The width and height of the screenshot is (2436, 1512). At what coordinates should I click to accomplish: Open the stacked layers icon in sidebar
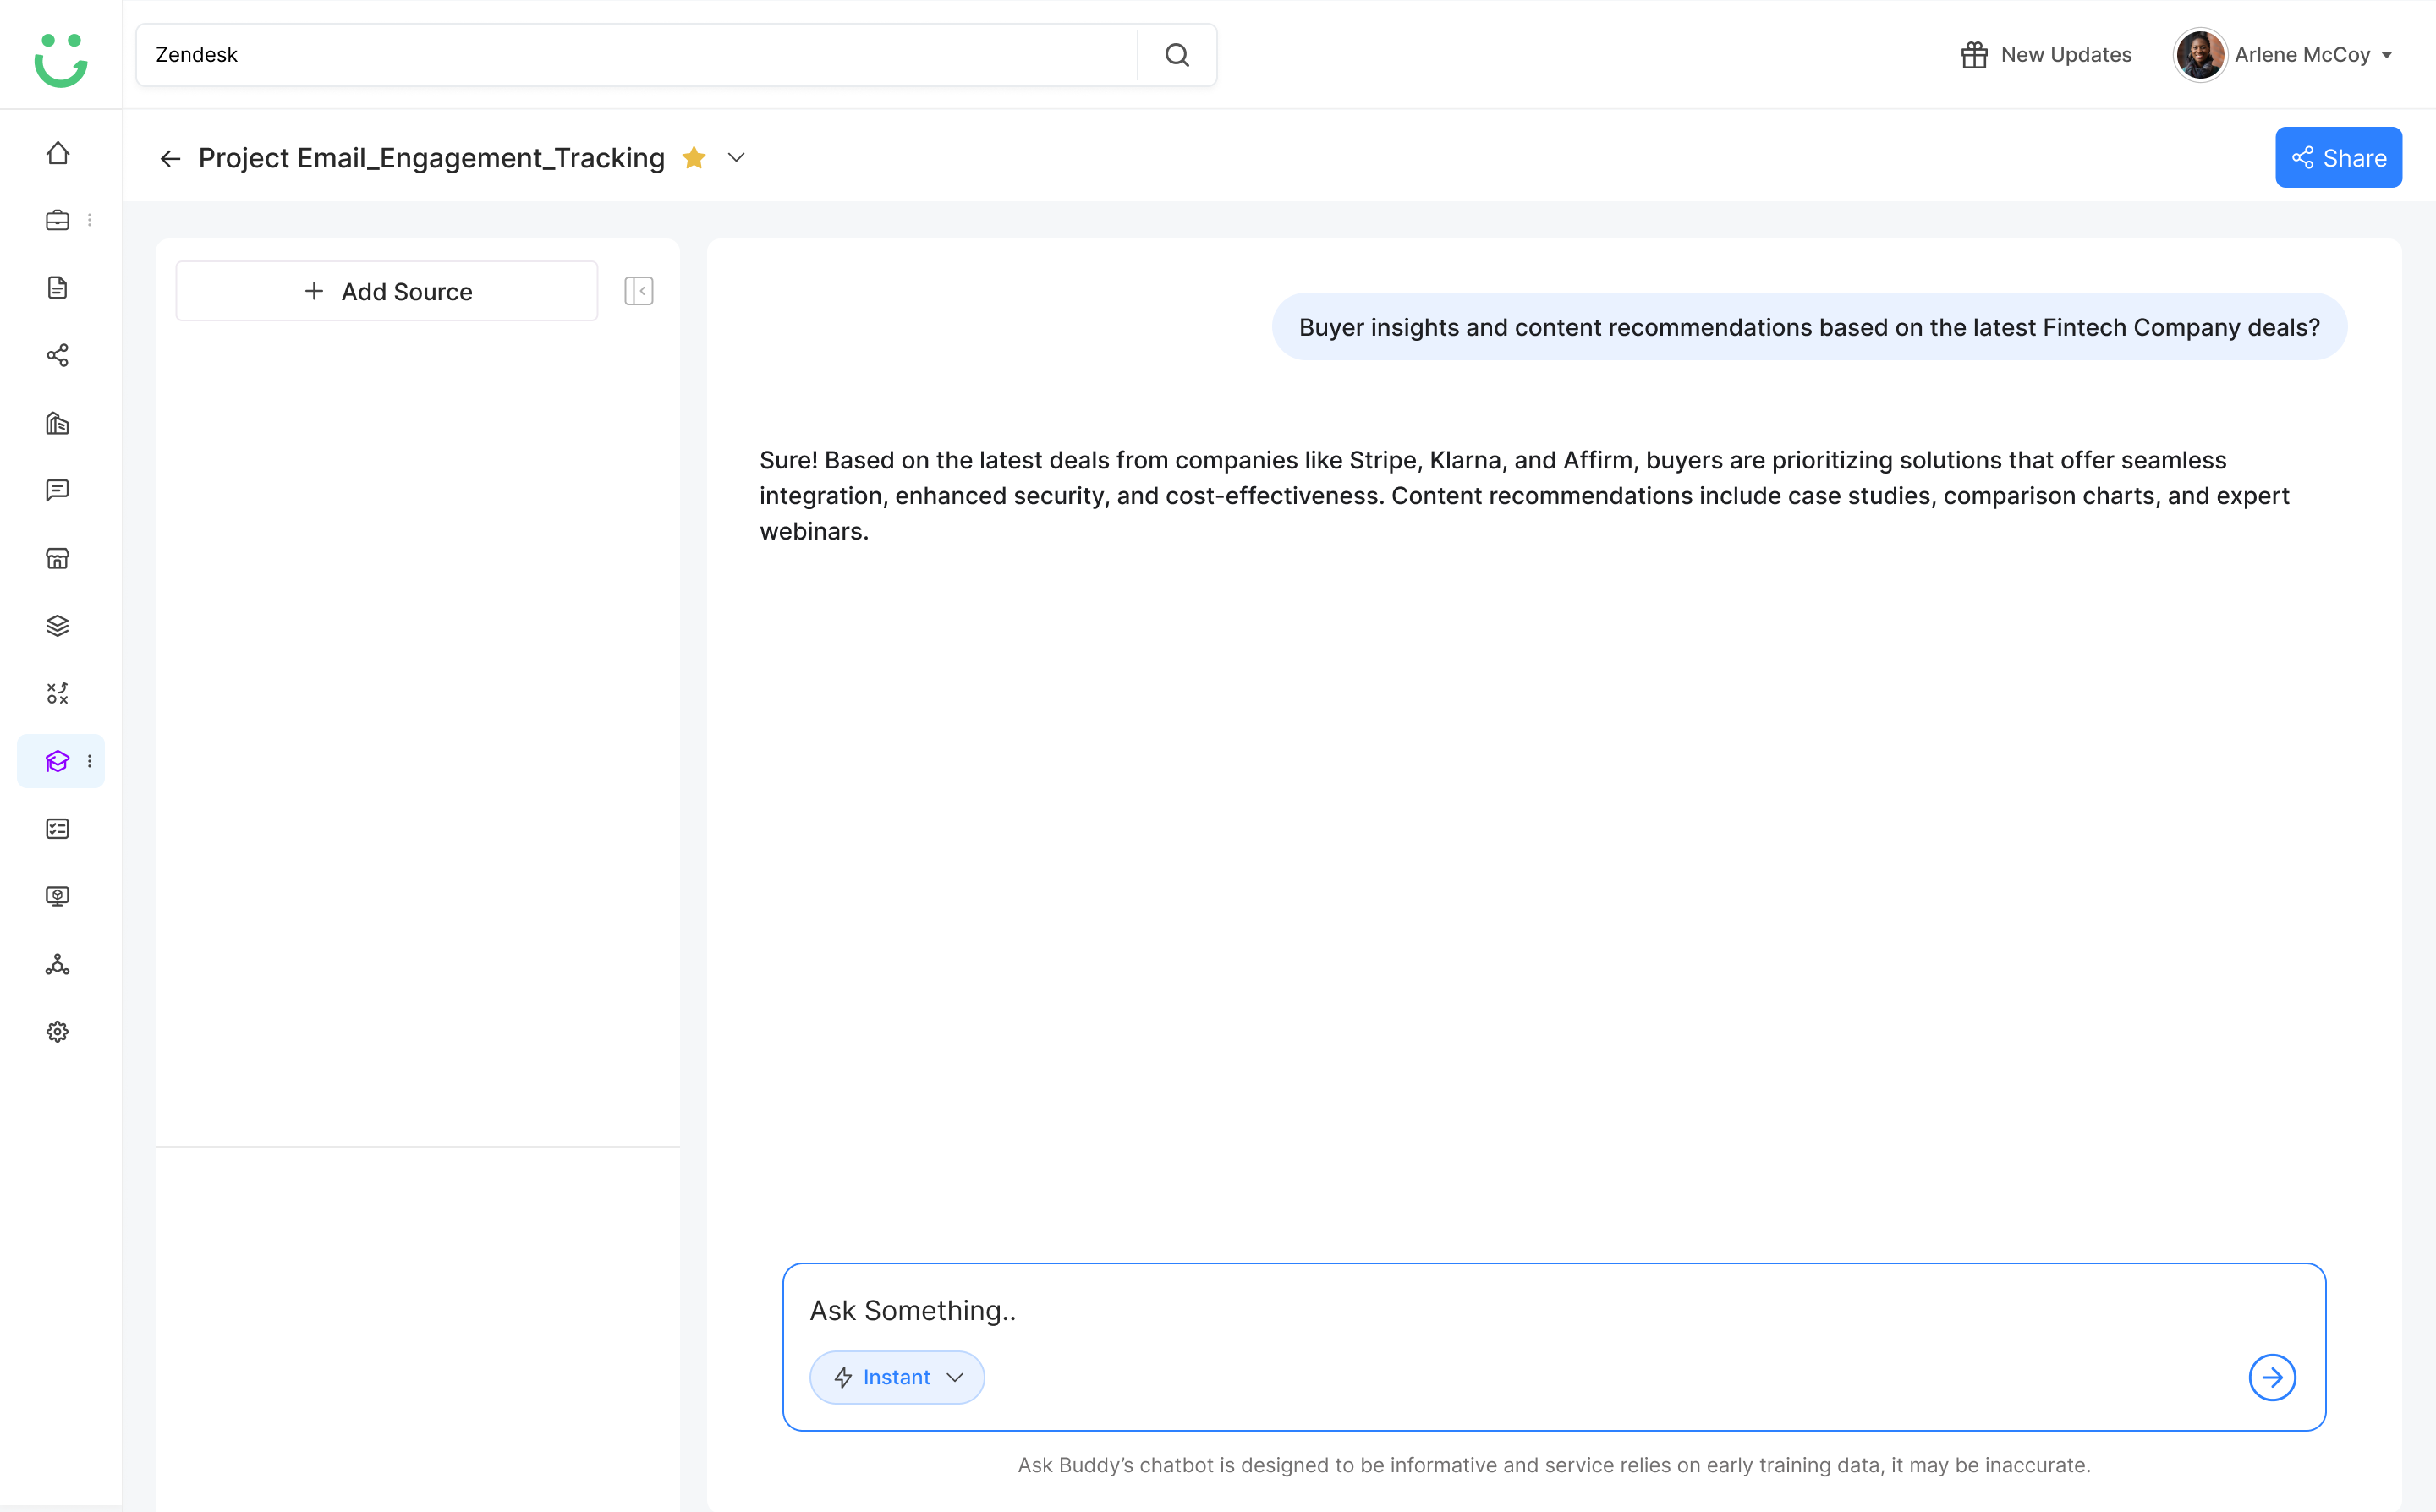pos(58,626)
